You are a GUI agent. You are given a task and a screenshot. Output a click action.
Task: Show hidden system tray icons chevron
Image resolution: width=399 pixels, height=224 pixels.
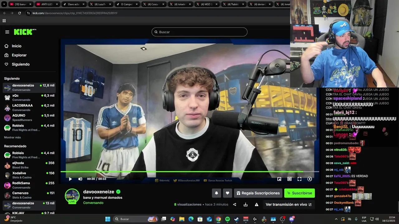point(336,219)
